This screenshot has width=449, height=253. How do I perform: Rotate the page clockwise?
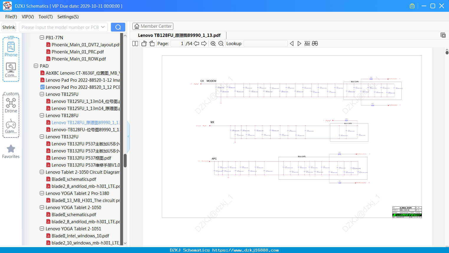[x=152, y=44]
